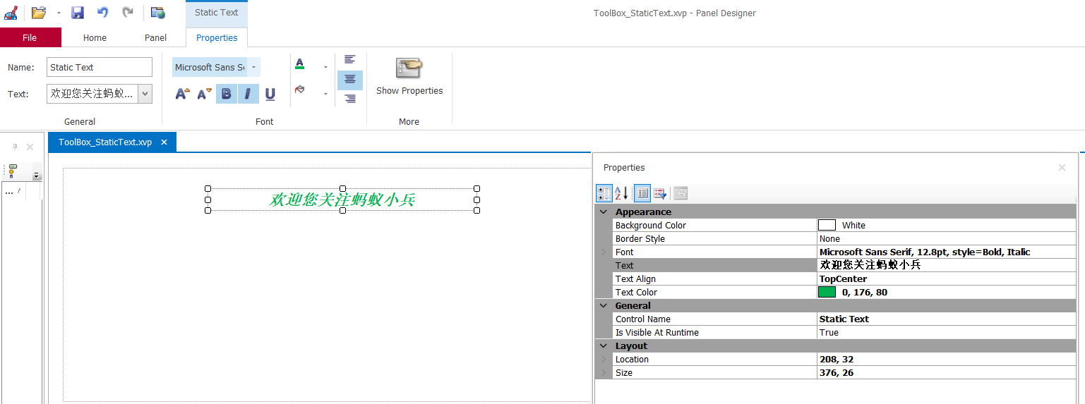Click the properties list view icon
The image size is (1085, 404).
click(642, 193)
